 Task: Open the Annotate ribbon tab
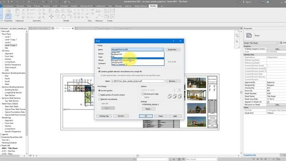click(64, 6)
